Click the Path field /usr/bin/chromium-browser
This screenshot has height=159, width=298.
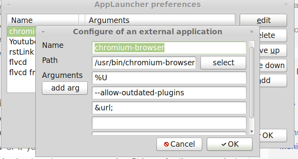144,62
